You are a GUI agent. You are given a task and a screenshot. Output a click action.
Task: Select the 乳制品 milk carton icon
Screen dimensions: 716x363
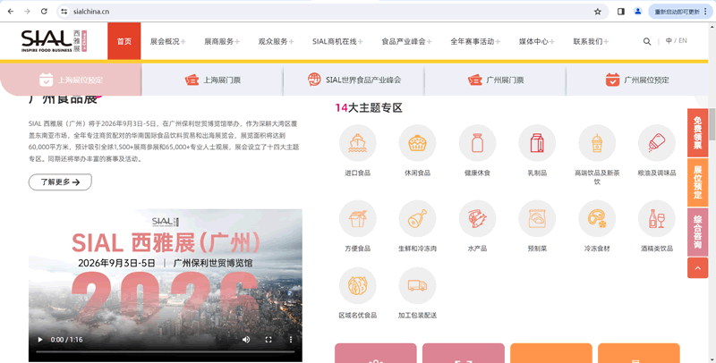(x=537, y=143)
